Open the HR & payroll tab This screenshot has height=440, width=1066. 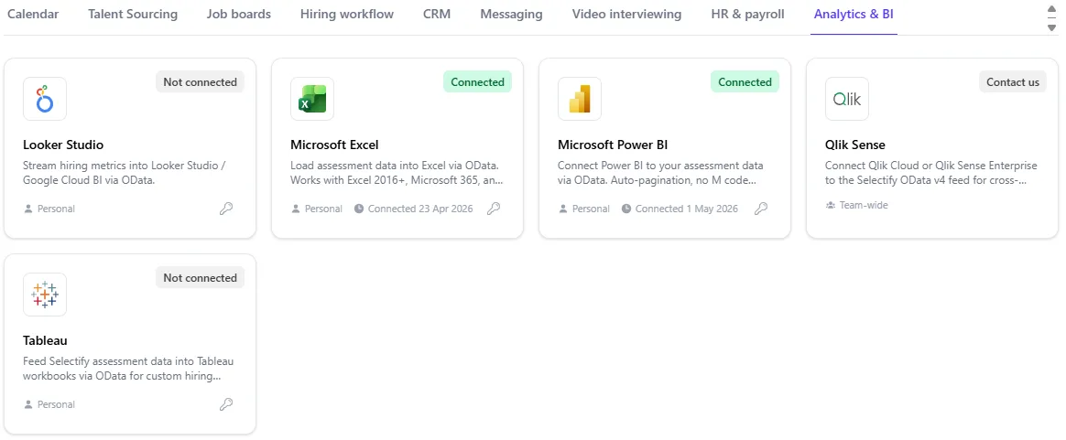tap(748, 15)
